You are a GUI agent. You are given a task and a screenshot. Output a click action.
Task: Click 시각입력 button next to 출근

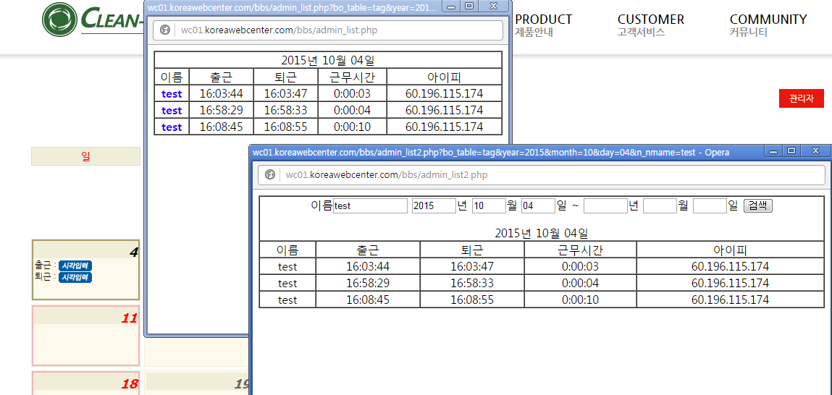tap(75, 266)
